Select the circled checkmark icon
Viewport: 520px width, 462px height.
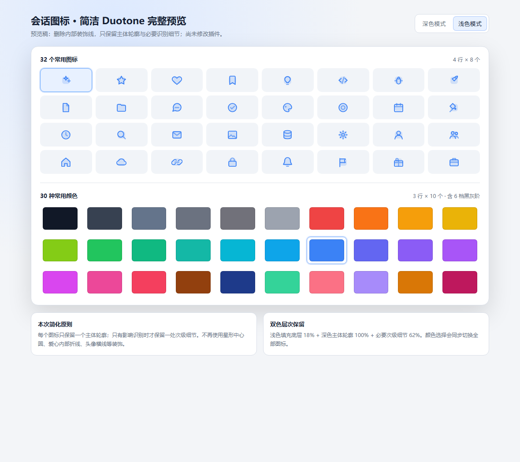pyautogui.click(x=232, y=107)
